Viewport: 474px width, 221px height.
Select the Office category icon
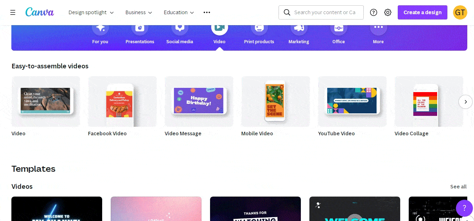point(339,28)
